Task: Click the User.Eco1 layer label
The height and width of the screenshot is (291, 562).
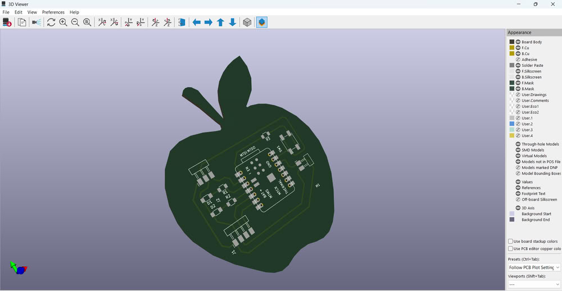Action: point(530,106)
